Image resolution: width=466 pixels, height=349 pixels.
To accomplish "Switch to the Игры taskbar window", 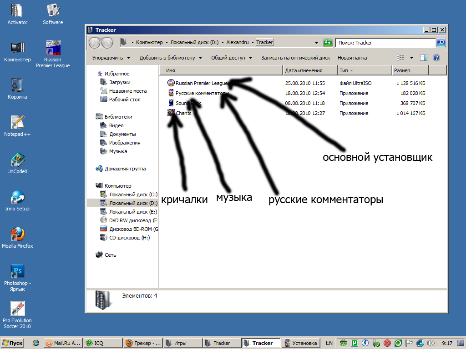I will pos(183,343).
